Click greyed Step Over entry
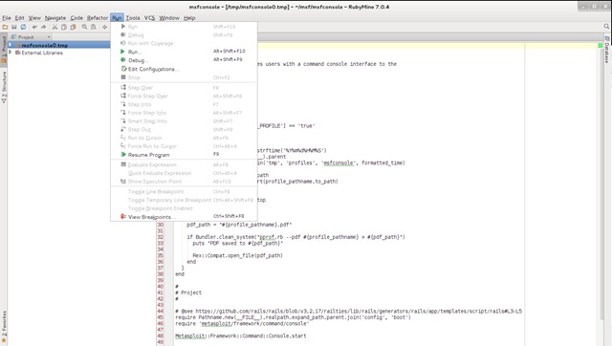Viewport: 612px width, 346px height. pos(184,88)
